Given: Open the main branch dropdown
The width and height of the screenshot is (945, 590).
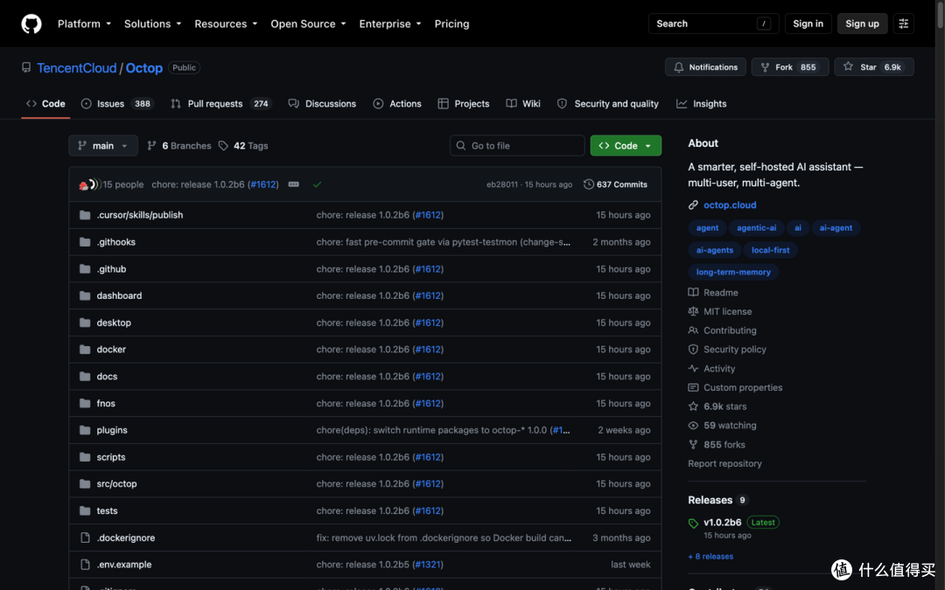Looking at the screenshot, I should pyautogui.click(x=103, y=146).
